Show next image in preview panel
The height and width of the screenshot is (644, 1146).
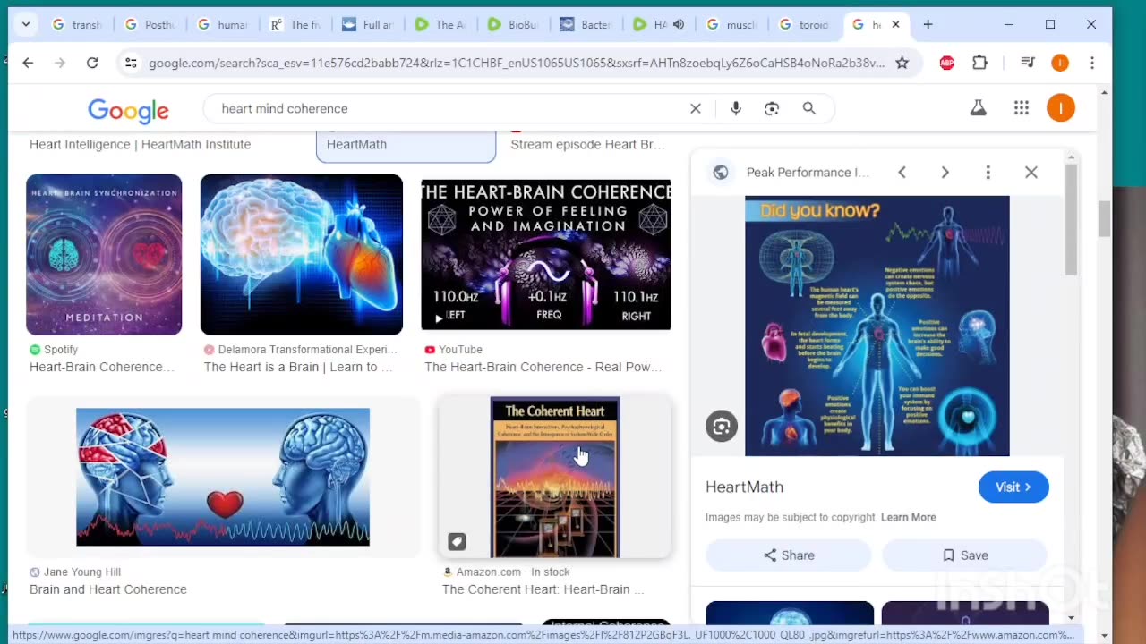945,173
